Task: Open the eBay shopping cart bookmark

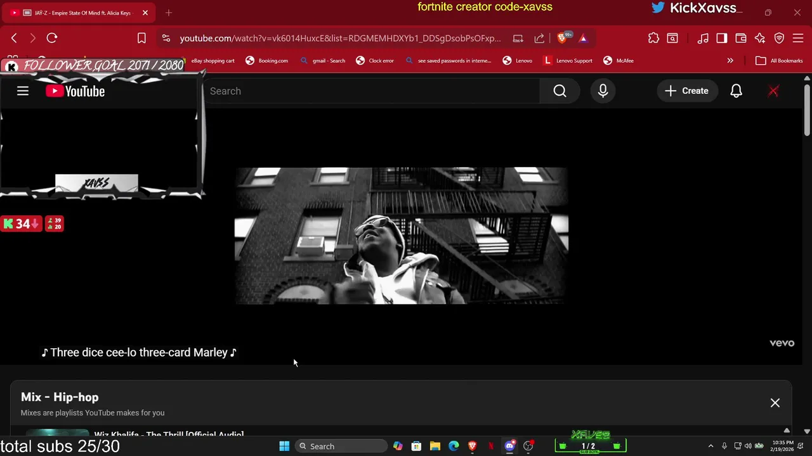Action: [x=213, y=61]
